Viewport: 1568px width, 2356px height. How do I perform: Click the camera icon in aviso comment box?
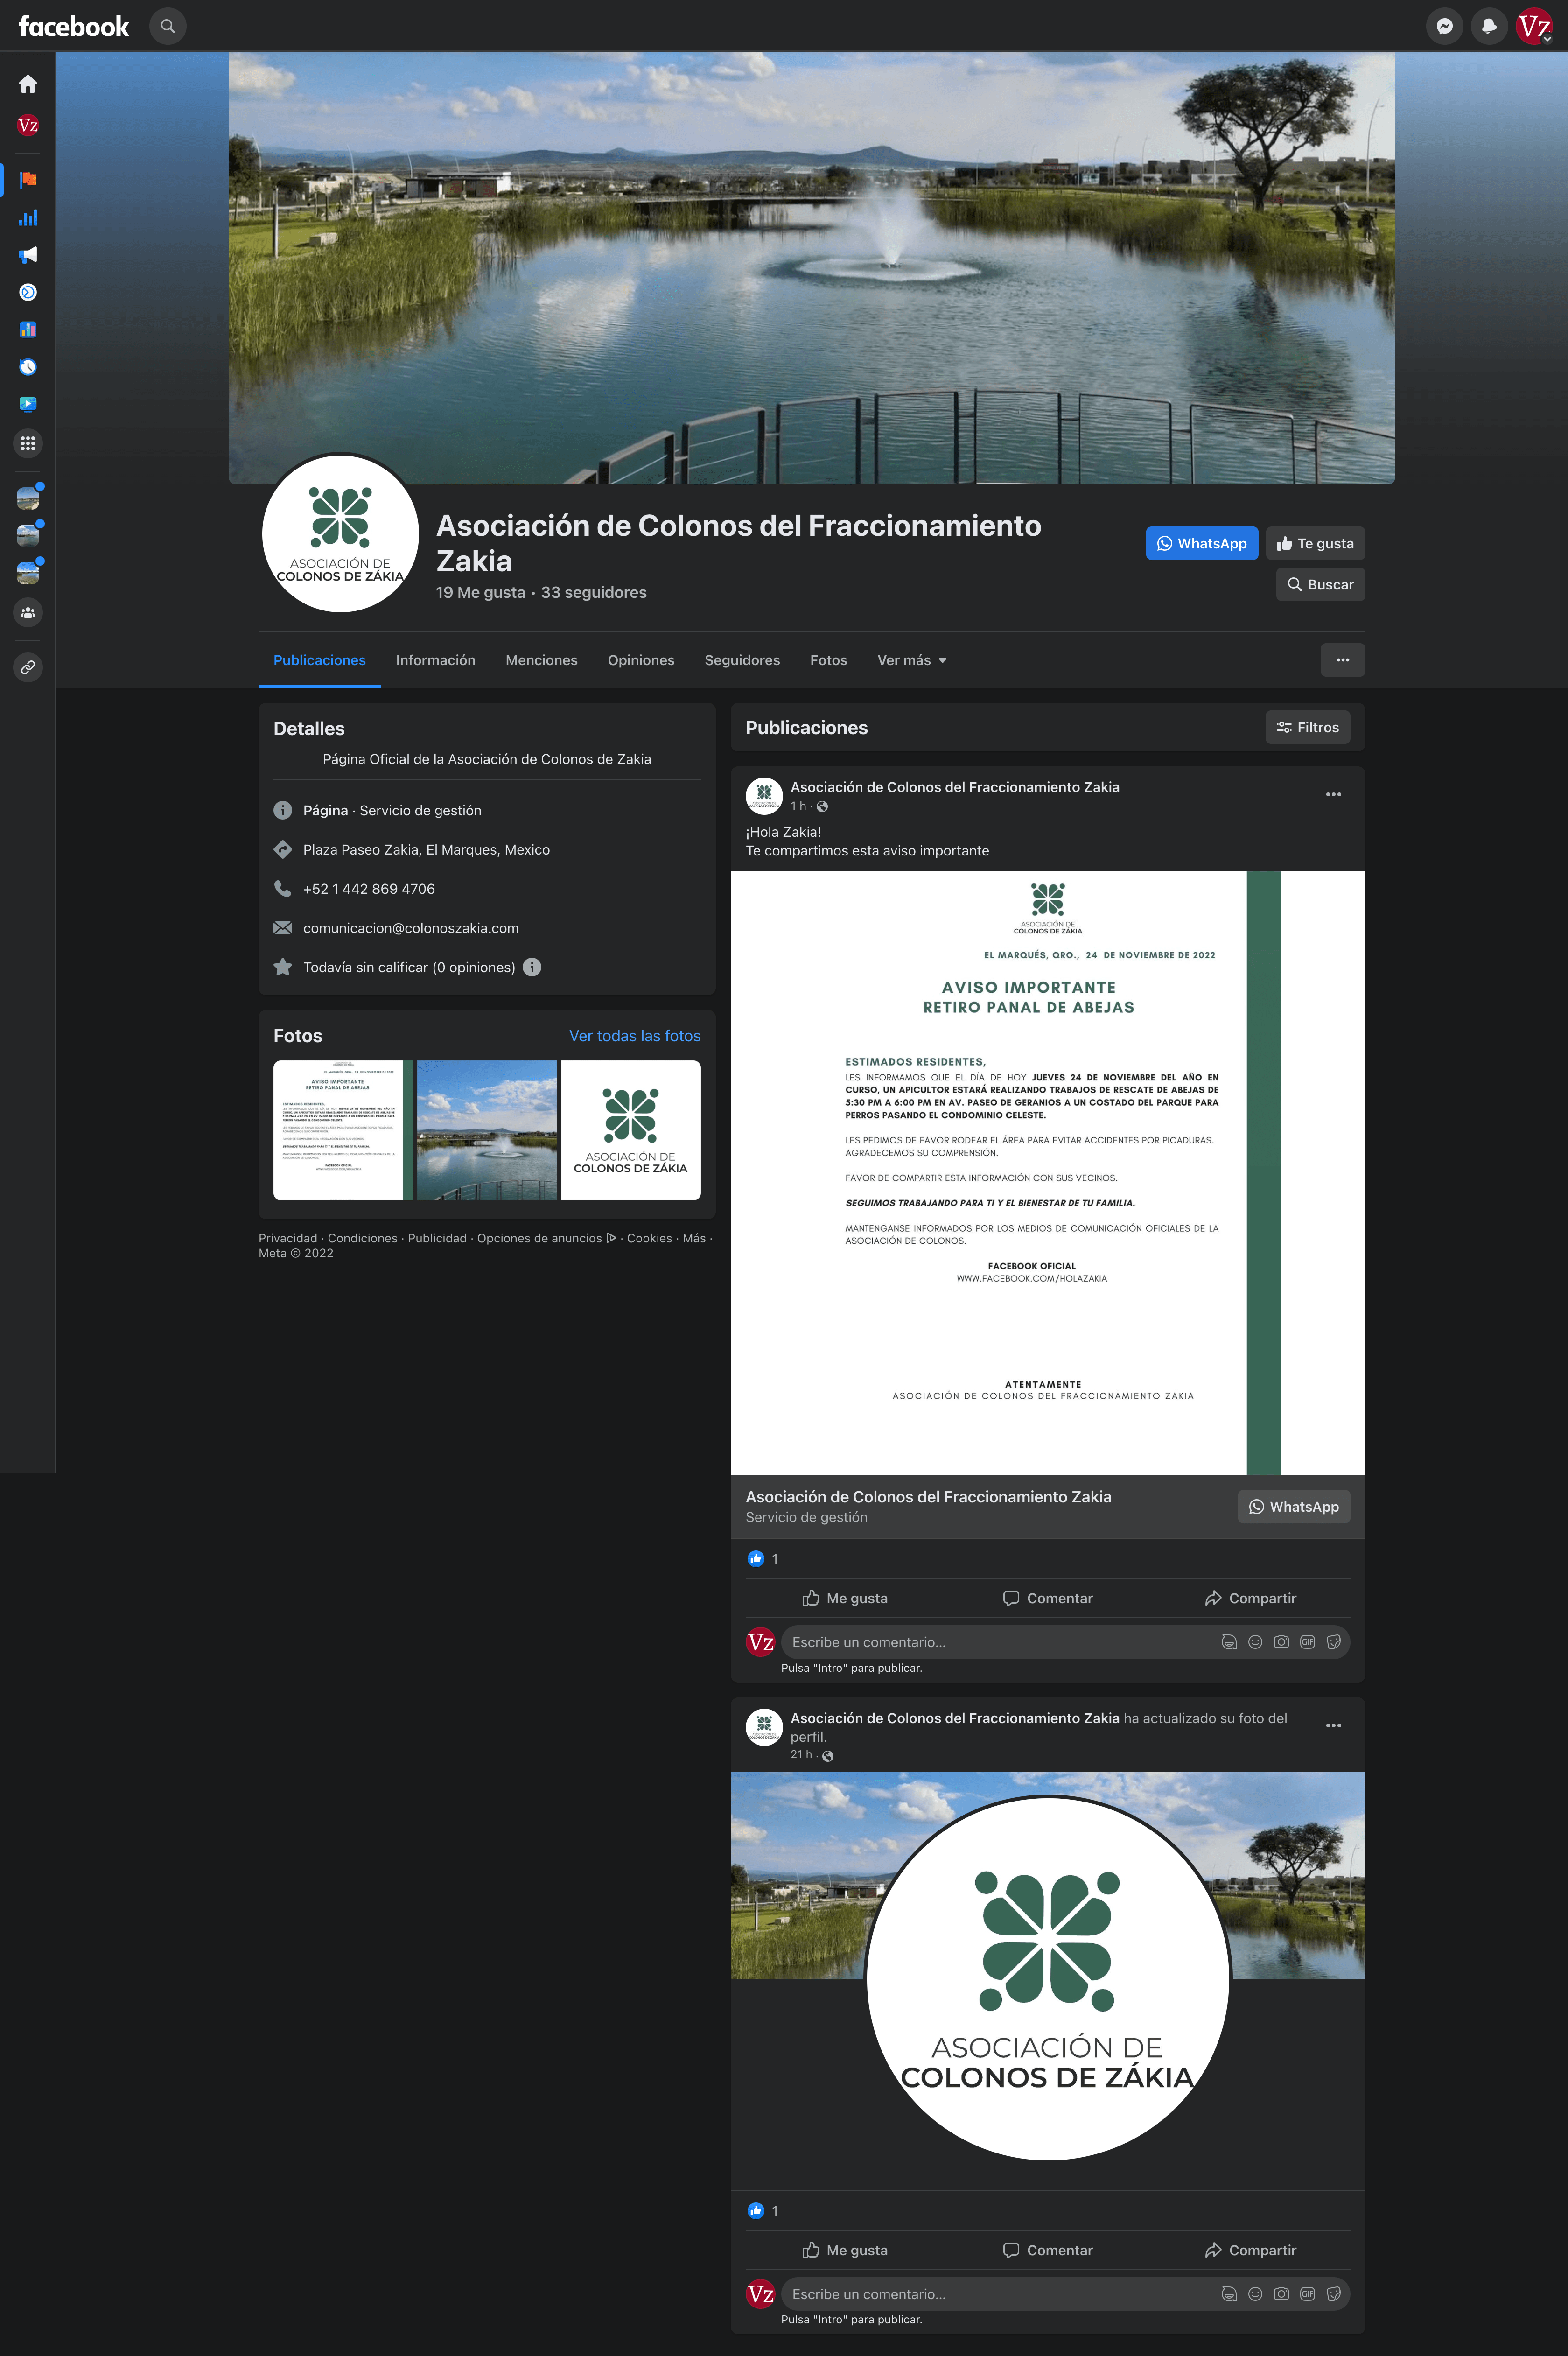[1281, 1642]
